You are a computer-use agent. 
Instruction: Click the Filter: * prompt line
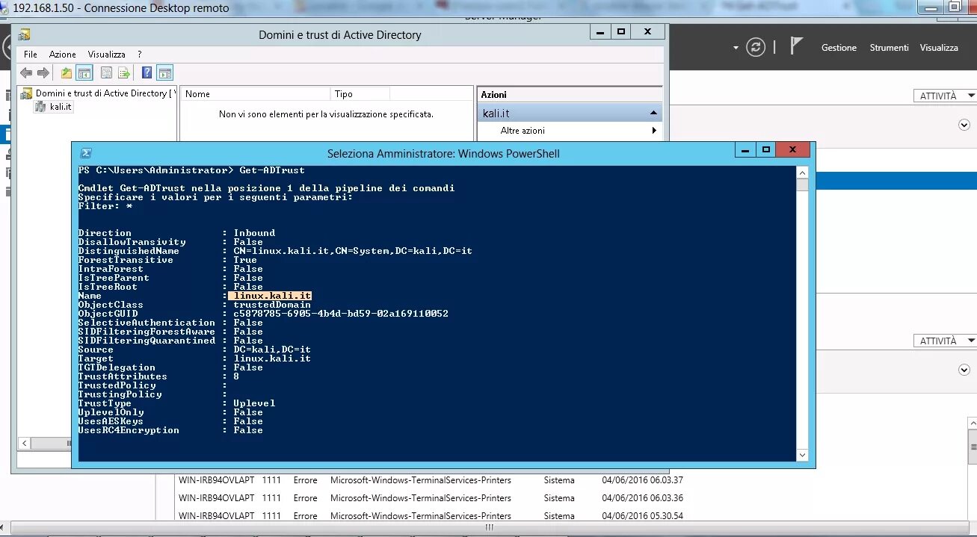105,206
